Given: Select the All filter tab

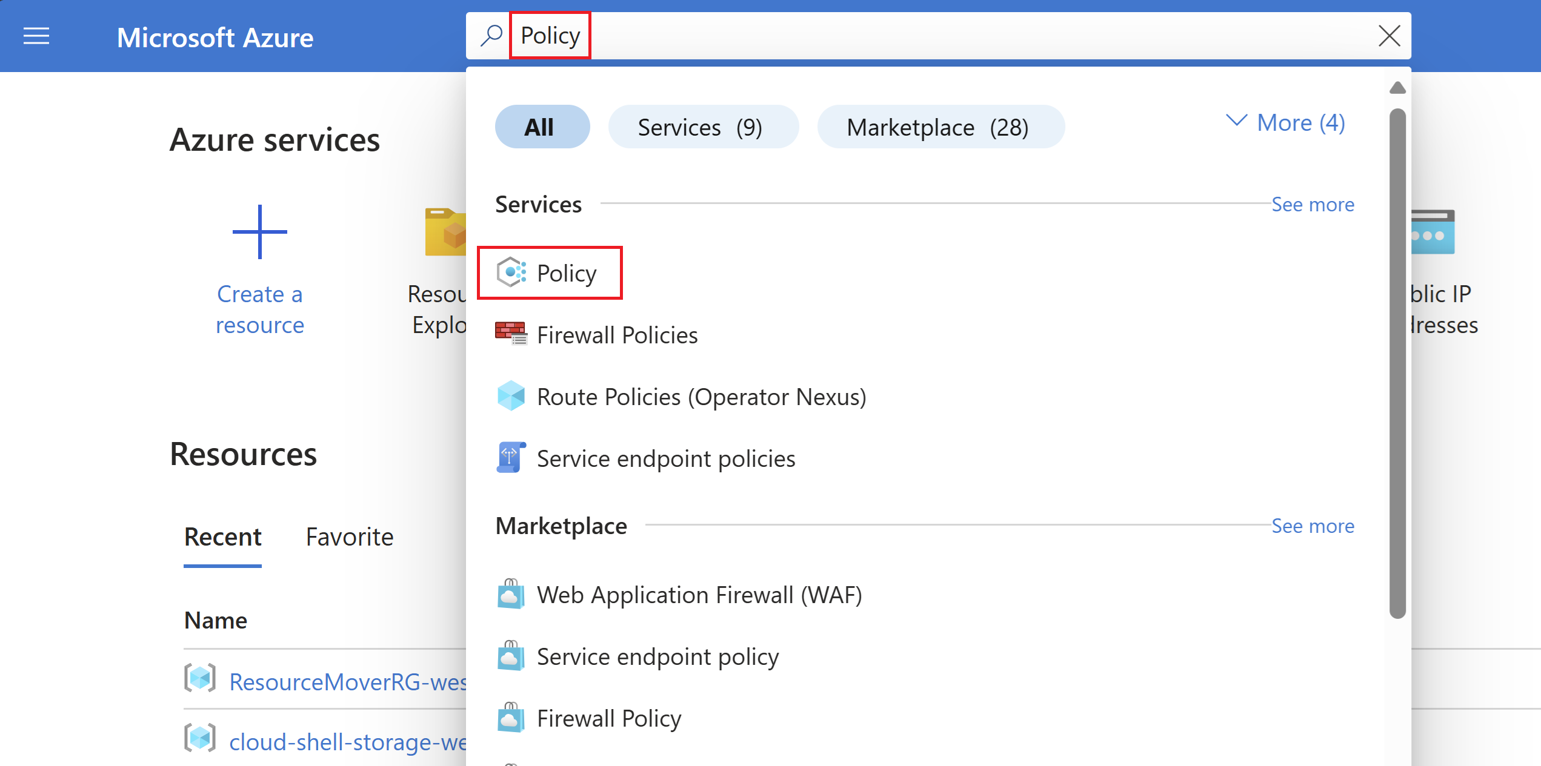Looking at the screenshot, I should click(538, 126).
